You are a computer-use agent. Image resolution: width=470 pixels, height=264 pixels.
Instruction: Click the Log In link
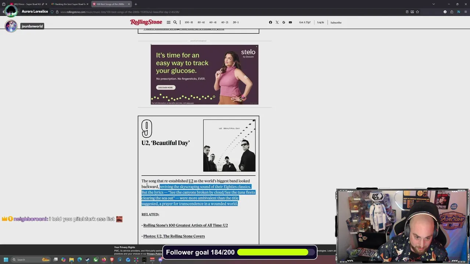click(321, 22)
